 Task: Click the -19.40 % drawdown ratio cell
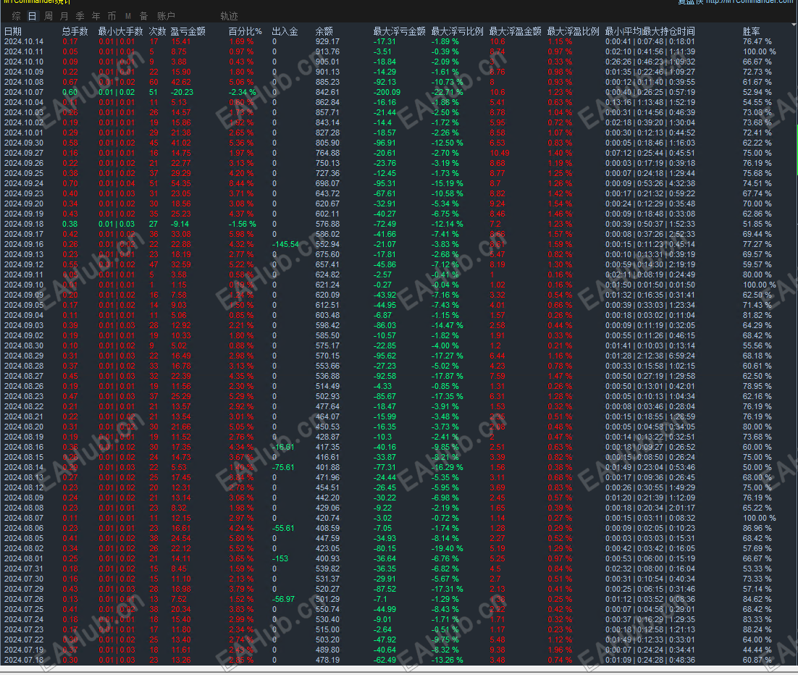coord(448,549)
